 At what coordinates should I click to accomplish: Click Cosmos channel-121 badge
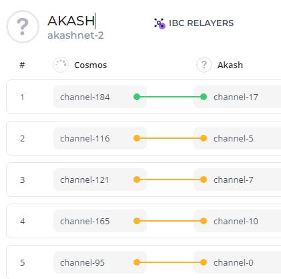coord(100,180)
